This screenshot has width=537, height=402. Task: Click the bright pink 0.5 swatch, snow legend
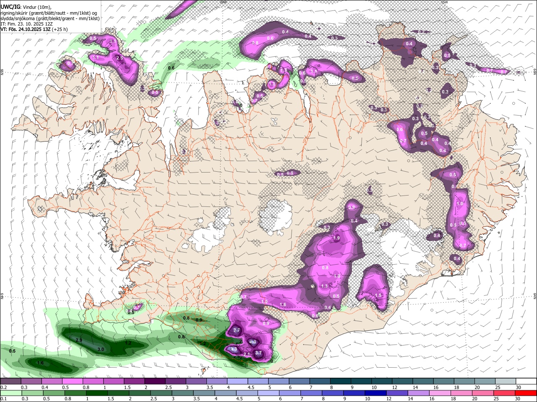[73, 381]
